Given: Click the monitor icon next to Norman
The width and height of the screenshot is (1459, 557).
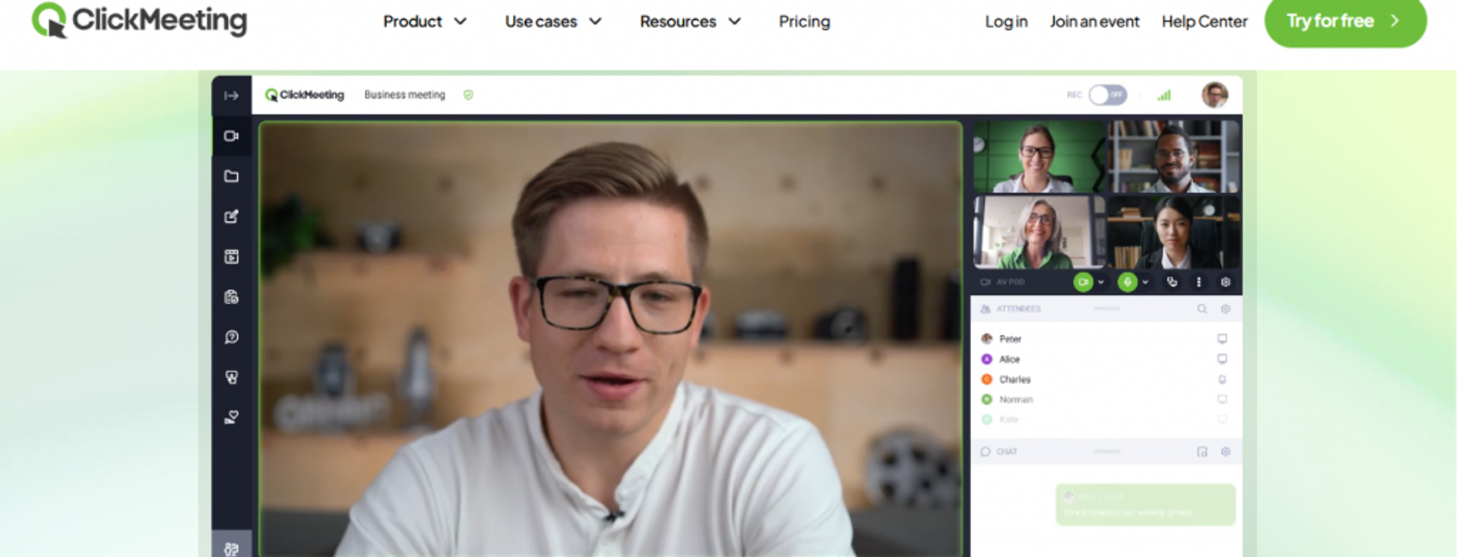Looking at the screenshot, I should [1222, 399].
